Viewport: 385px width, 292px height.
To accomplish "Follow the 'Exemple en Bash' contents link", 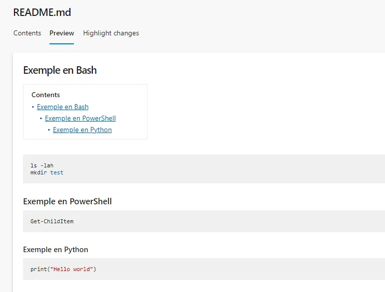I will click(x=62, y=107).
